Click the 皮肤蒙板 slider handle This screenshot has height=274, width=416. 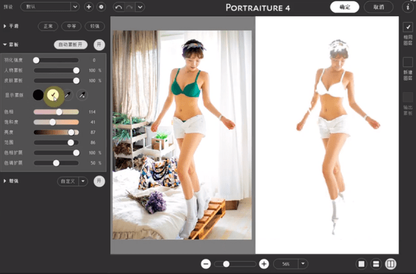point(76,81)
